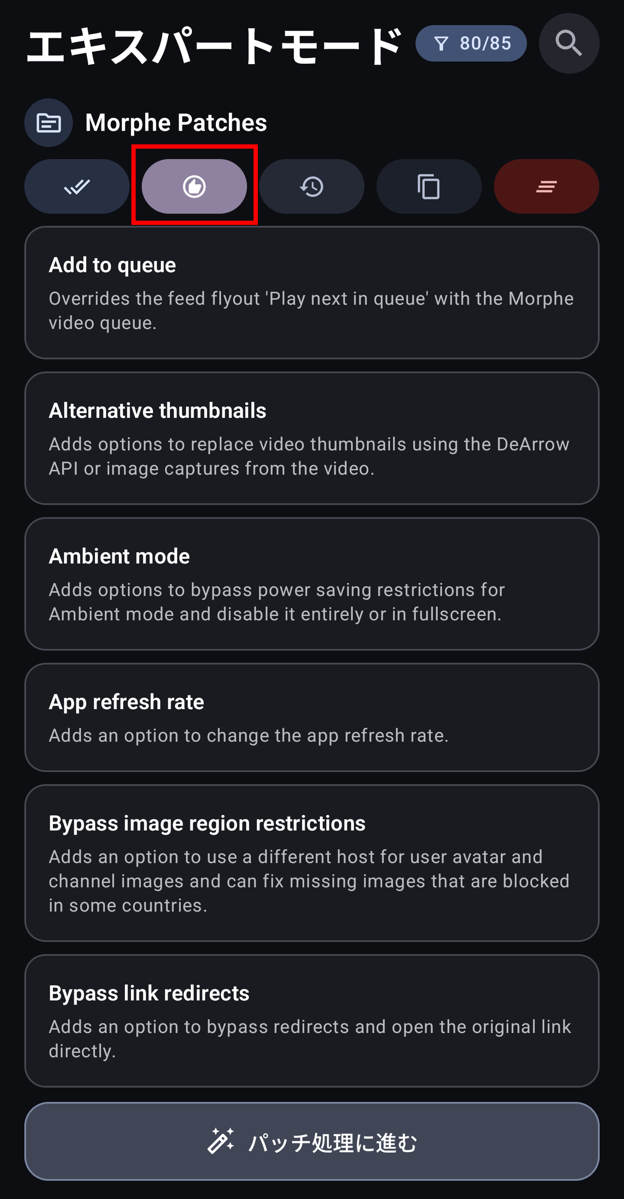Screen dimensions: 624x1199
Task: Click the copy selection icon button
Action: (429, 186)
